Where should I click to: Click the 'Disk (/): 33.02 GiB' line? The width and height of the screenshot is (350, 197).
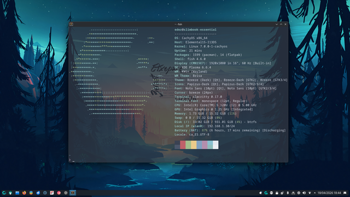click(x=215, y=122)
